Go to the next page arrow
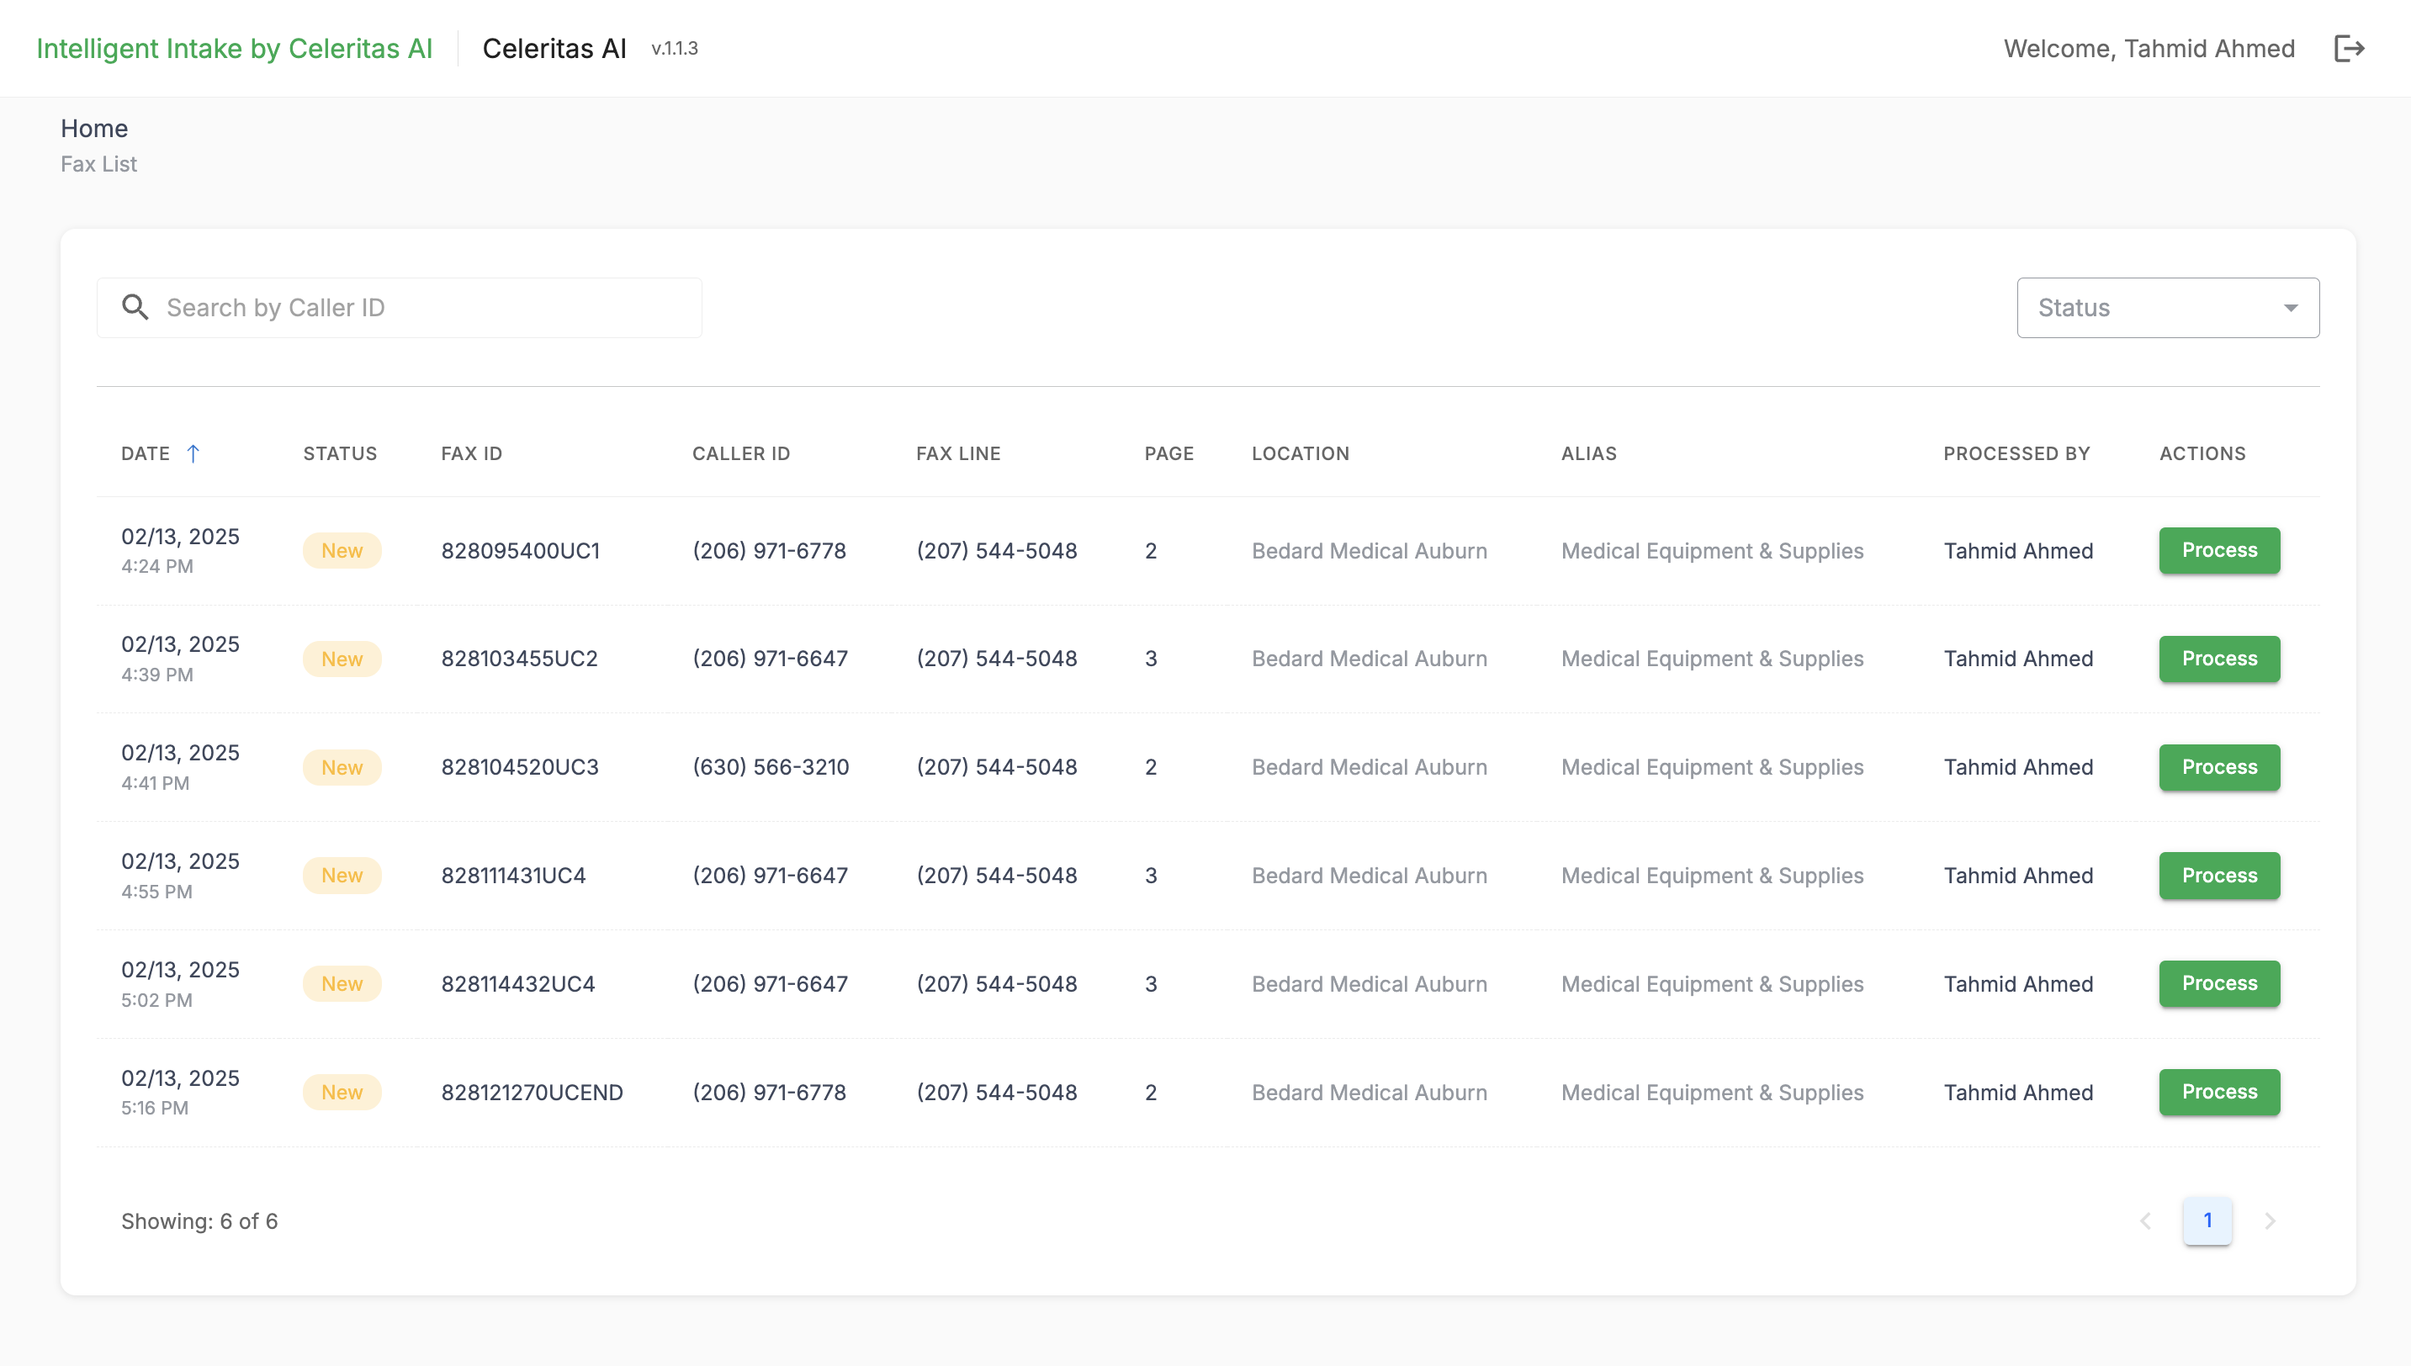 click(x=2270, y=1220)
